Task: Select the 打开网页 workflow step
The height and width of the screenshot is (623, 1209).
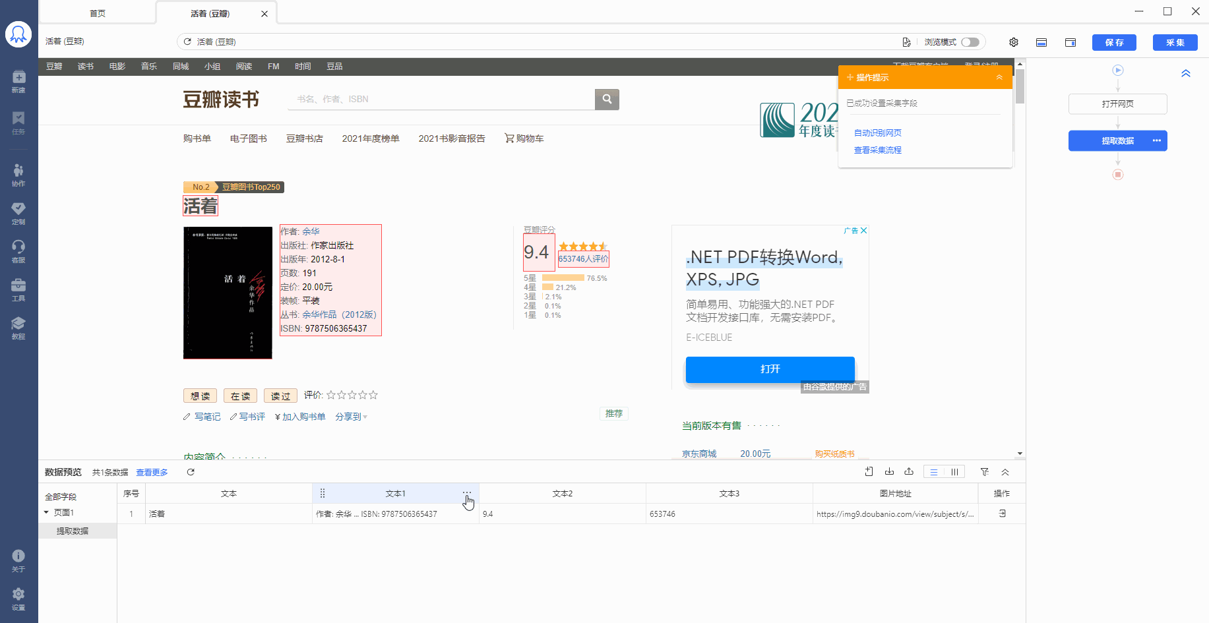Action: (1118, 104)
